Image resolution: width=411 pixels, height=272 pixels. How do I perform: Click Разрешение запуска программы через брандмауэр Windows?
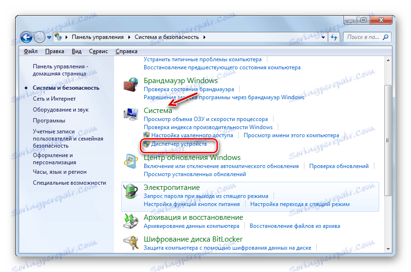point(224,98)
